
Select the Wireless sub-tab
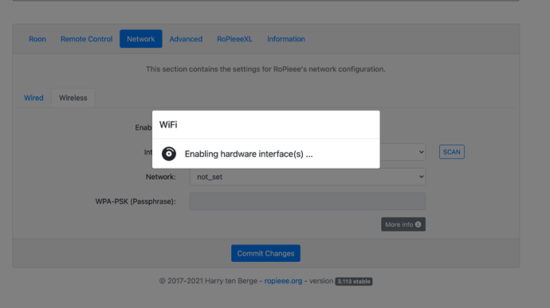coord(73,98)
